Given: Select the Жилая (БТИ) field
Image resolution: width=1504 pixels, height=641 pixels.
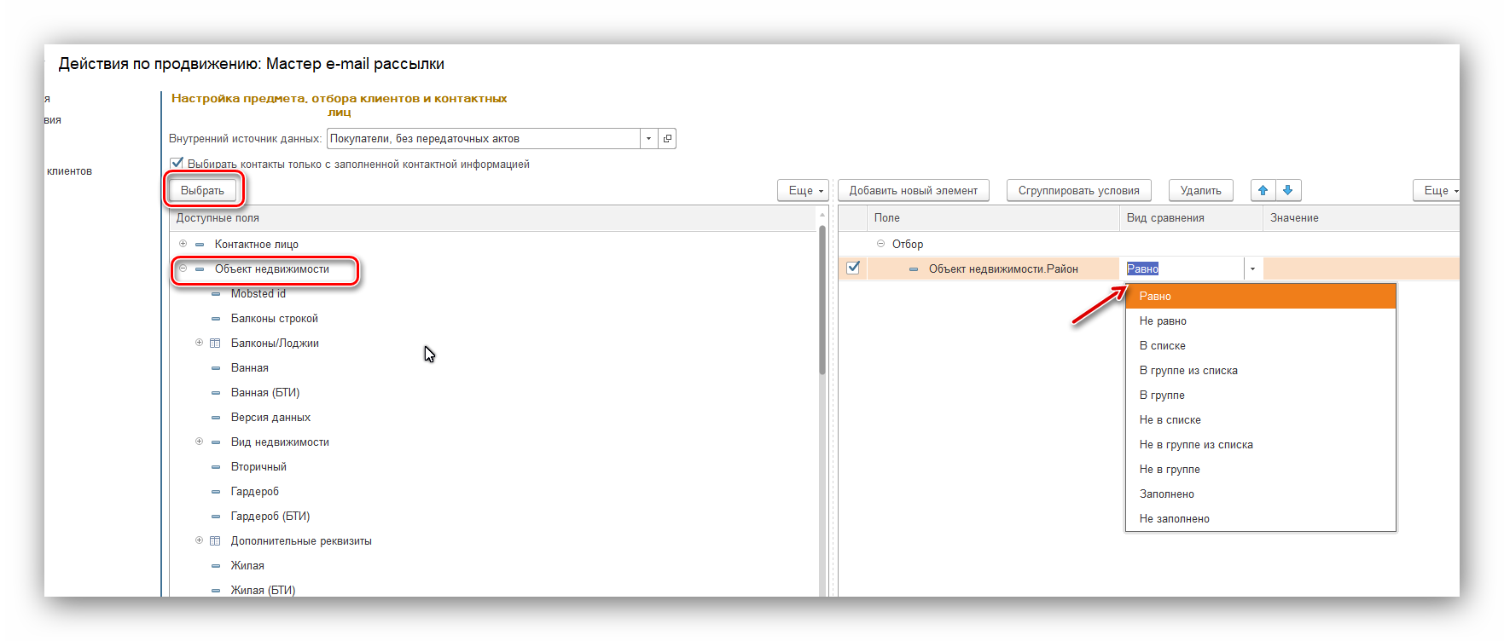Looking at the screenshot, I should (263, 591).
